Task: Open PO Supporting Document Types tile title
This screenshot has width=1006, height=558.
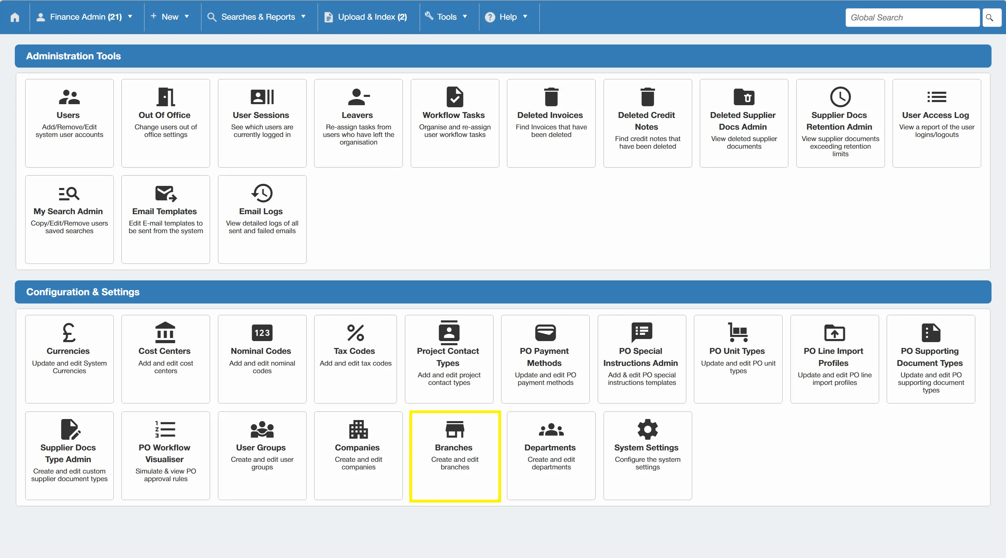Action: coord(929,357)
